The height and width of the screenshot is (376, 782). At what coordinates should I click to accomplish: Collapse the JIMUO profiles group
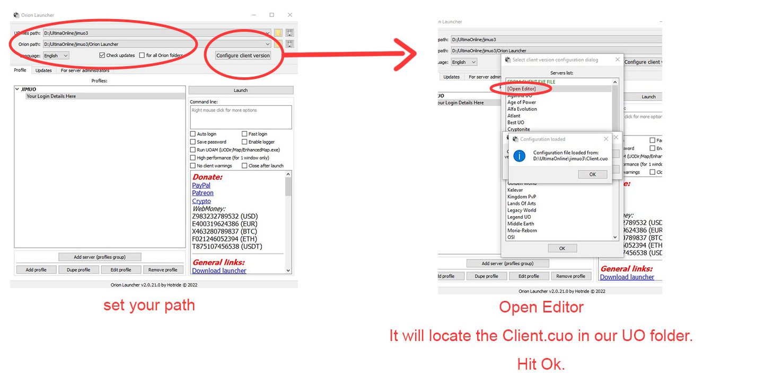coord(17,89)
